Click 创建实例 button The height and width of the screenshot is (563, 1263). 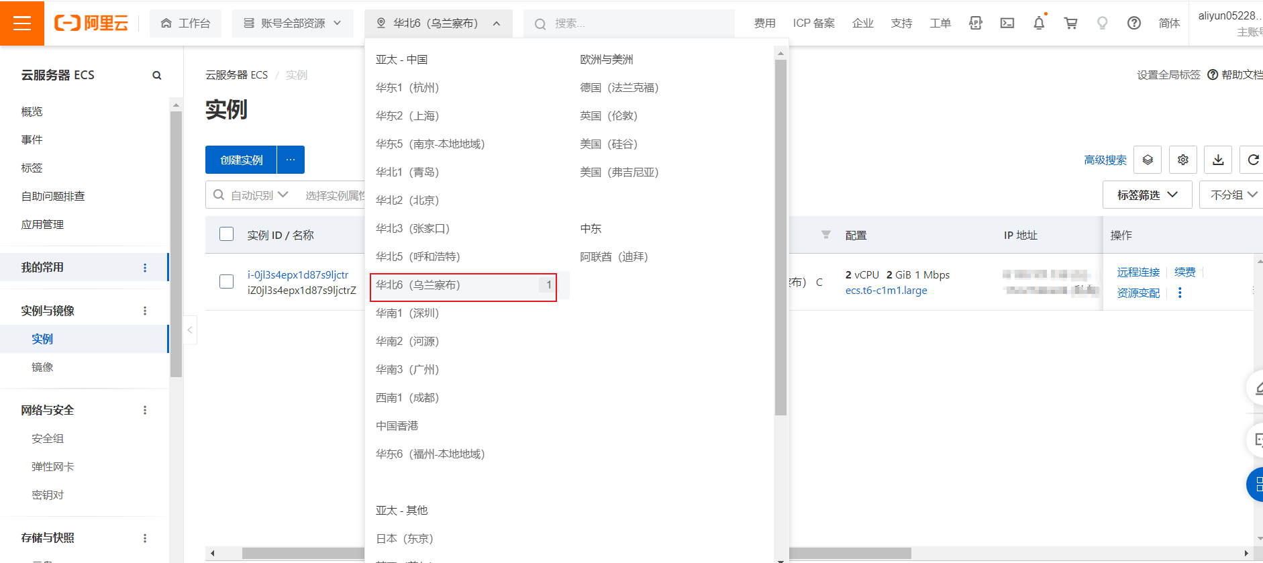241,160
